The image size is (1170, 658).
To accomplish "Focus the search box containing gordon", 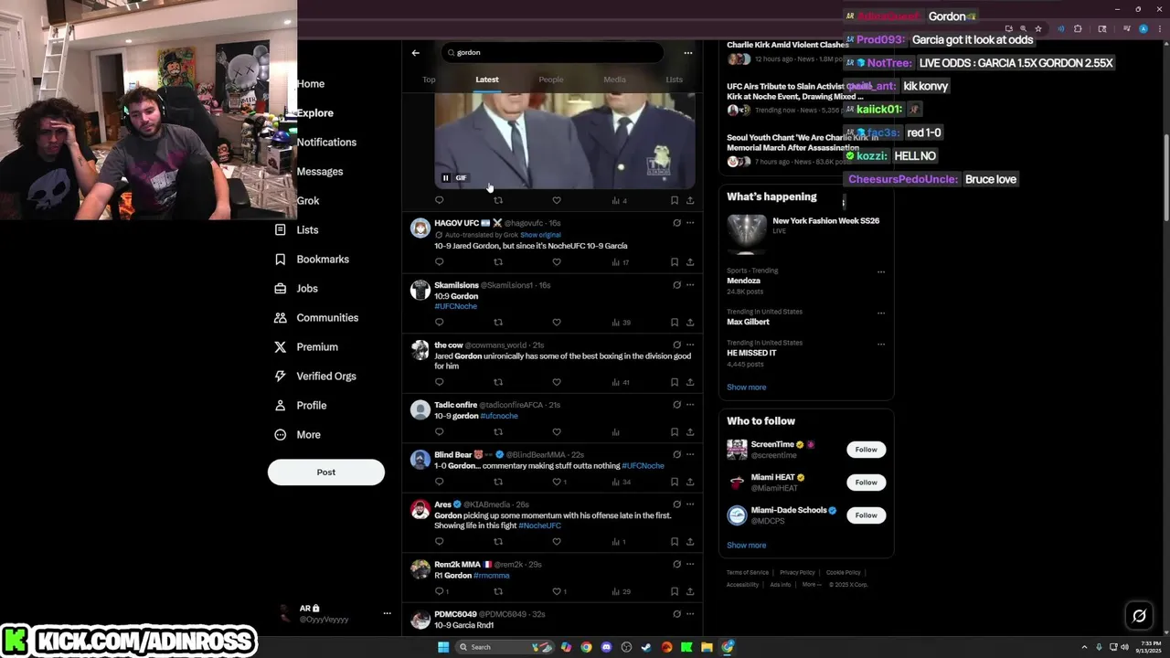I will pos(552,53).
